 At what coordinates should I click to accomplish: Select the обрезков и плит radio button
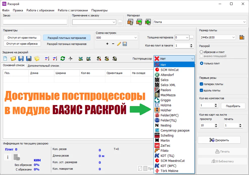click(201, 52)
